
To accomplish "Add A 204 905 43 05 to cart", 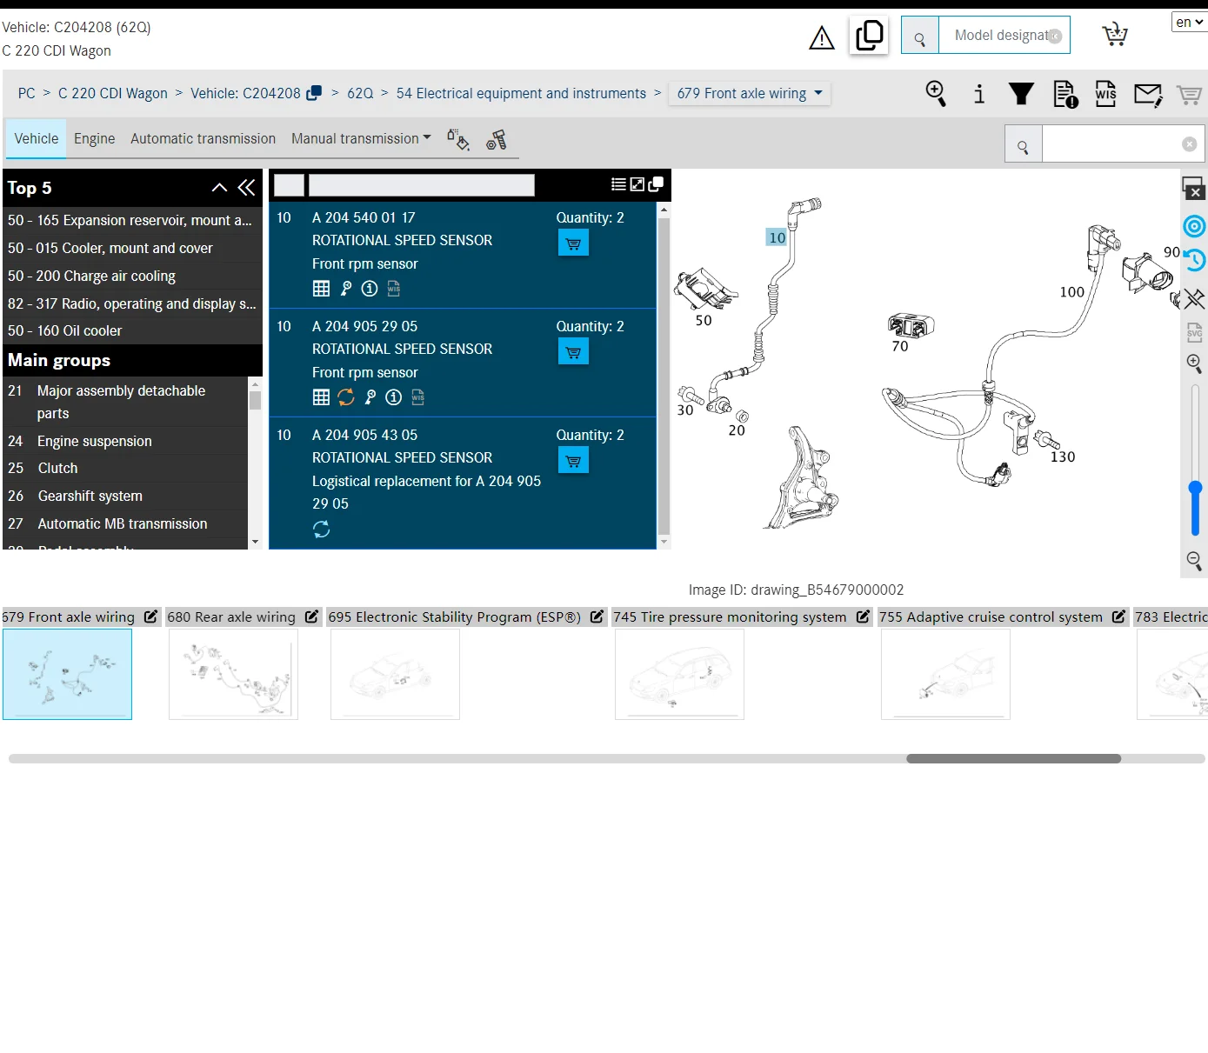I will click(573, 461).
